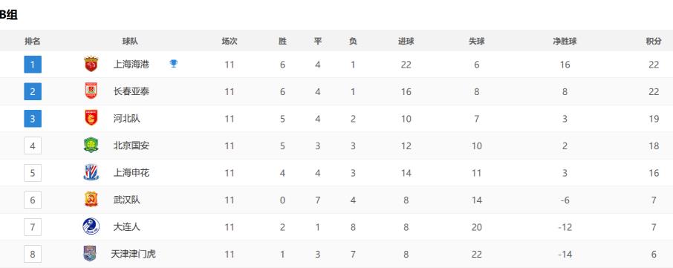Click the 长春亚泰 team crest
This screenshot has width=673, height=268.
[x=91, y=91]
